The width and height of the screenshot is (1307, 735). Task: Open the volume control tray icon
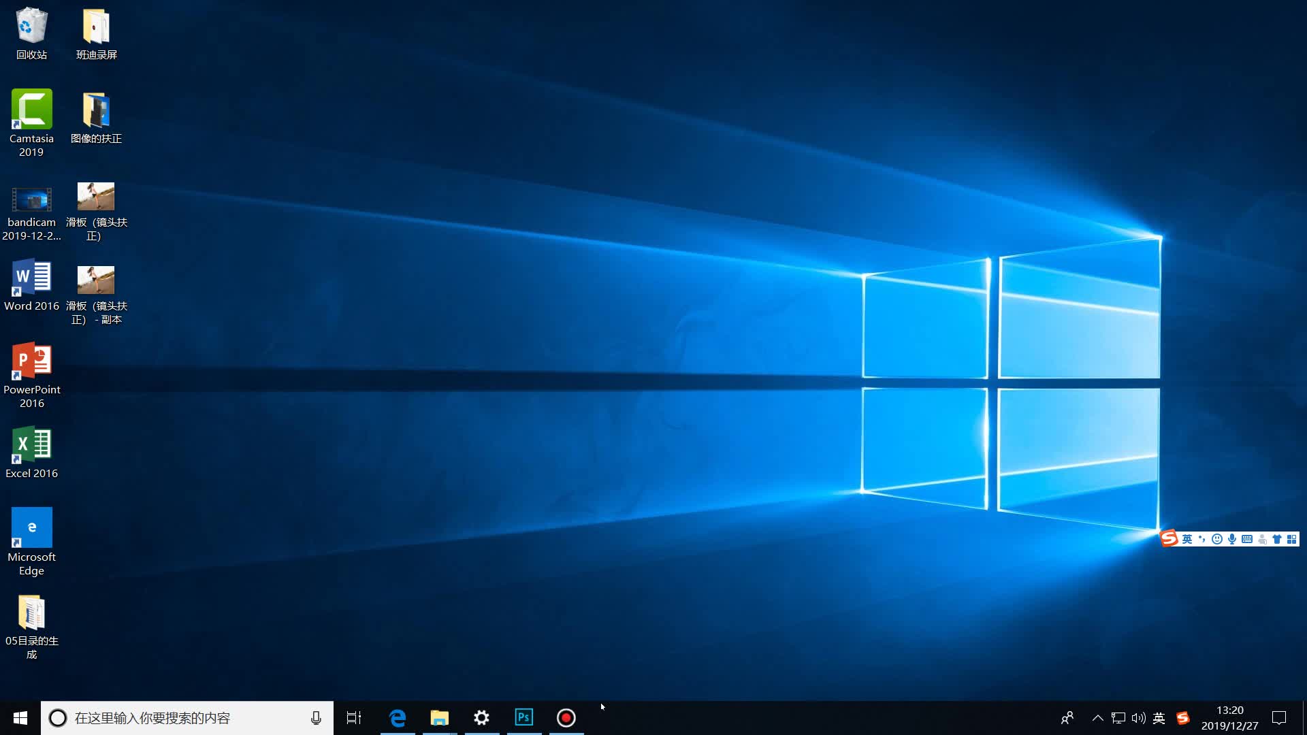click(1138, 718)
